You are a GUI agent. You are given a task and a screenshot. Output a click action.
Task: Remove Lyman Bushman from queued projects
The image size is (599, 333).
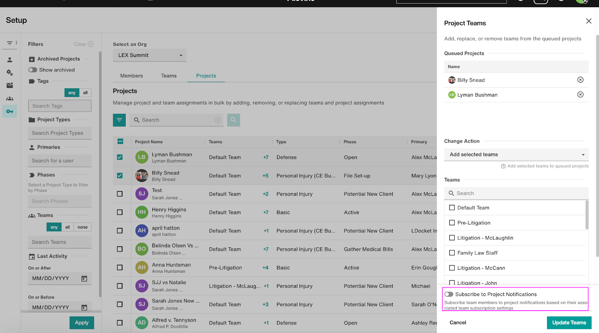(580, 94)
